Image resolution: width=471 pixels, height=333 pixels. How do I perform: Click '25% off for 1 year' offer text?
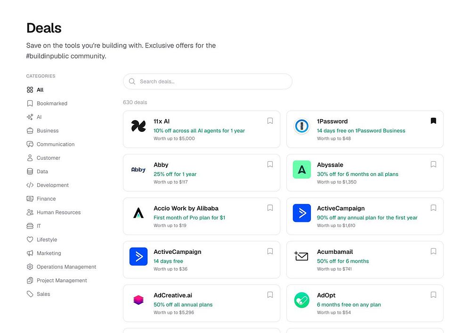175,174
